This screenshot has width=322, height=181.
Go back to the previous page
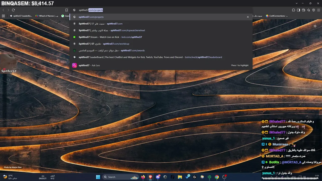click(3, 10)
